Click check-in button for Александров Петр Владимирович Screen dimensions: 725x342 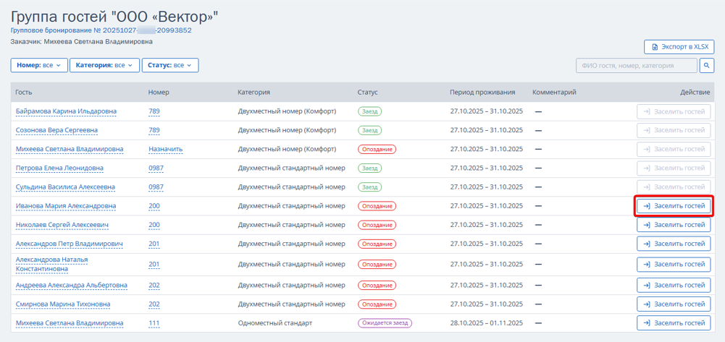[674, 244]
